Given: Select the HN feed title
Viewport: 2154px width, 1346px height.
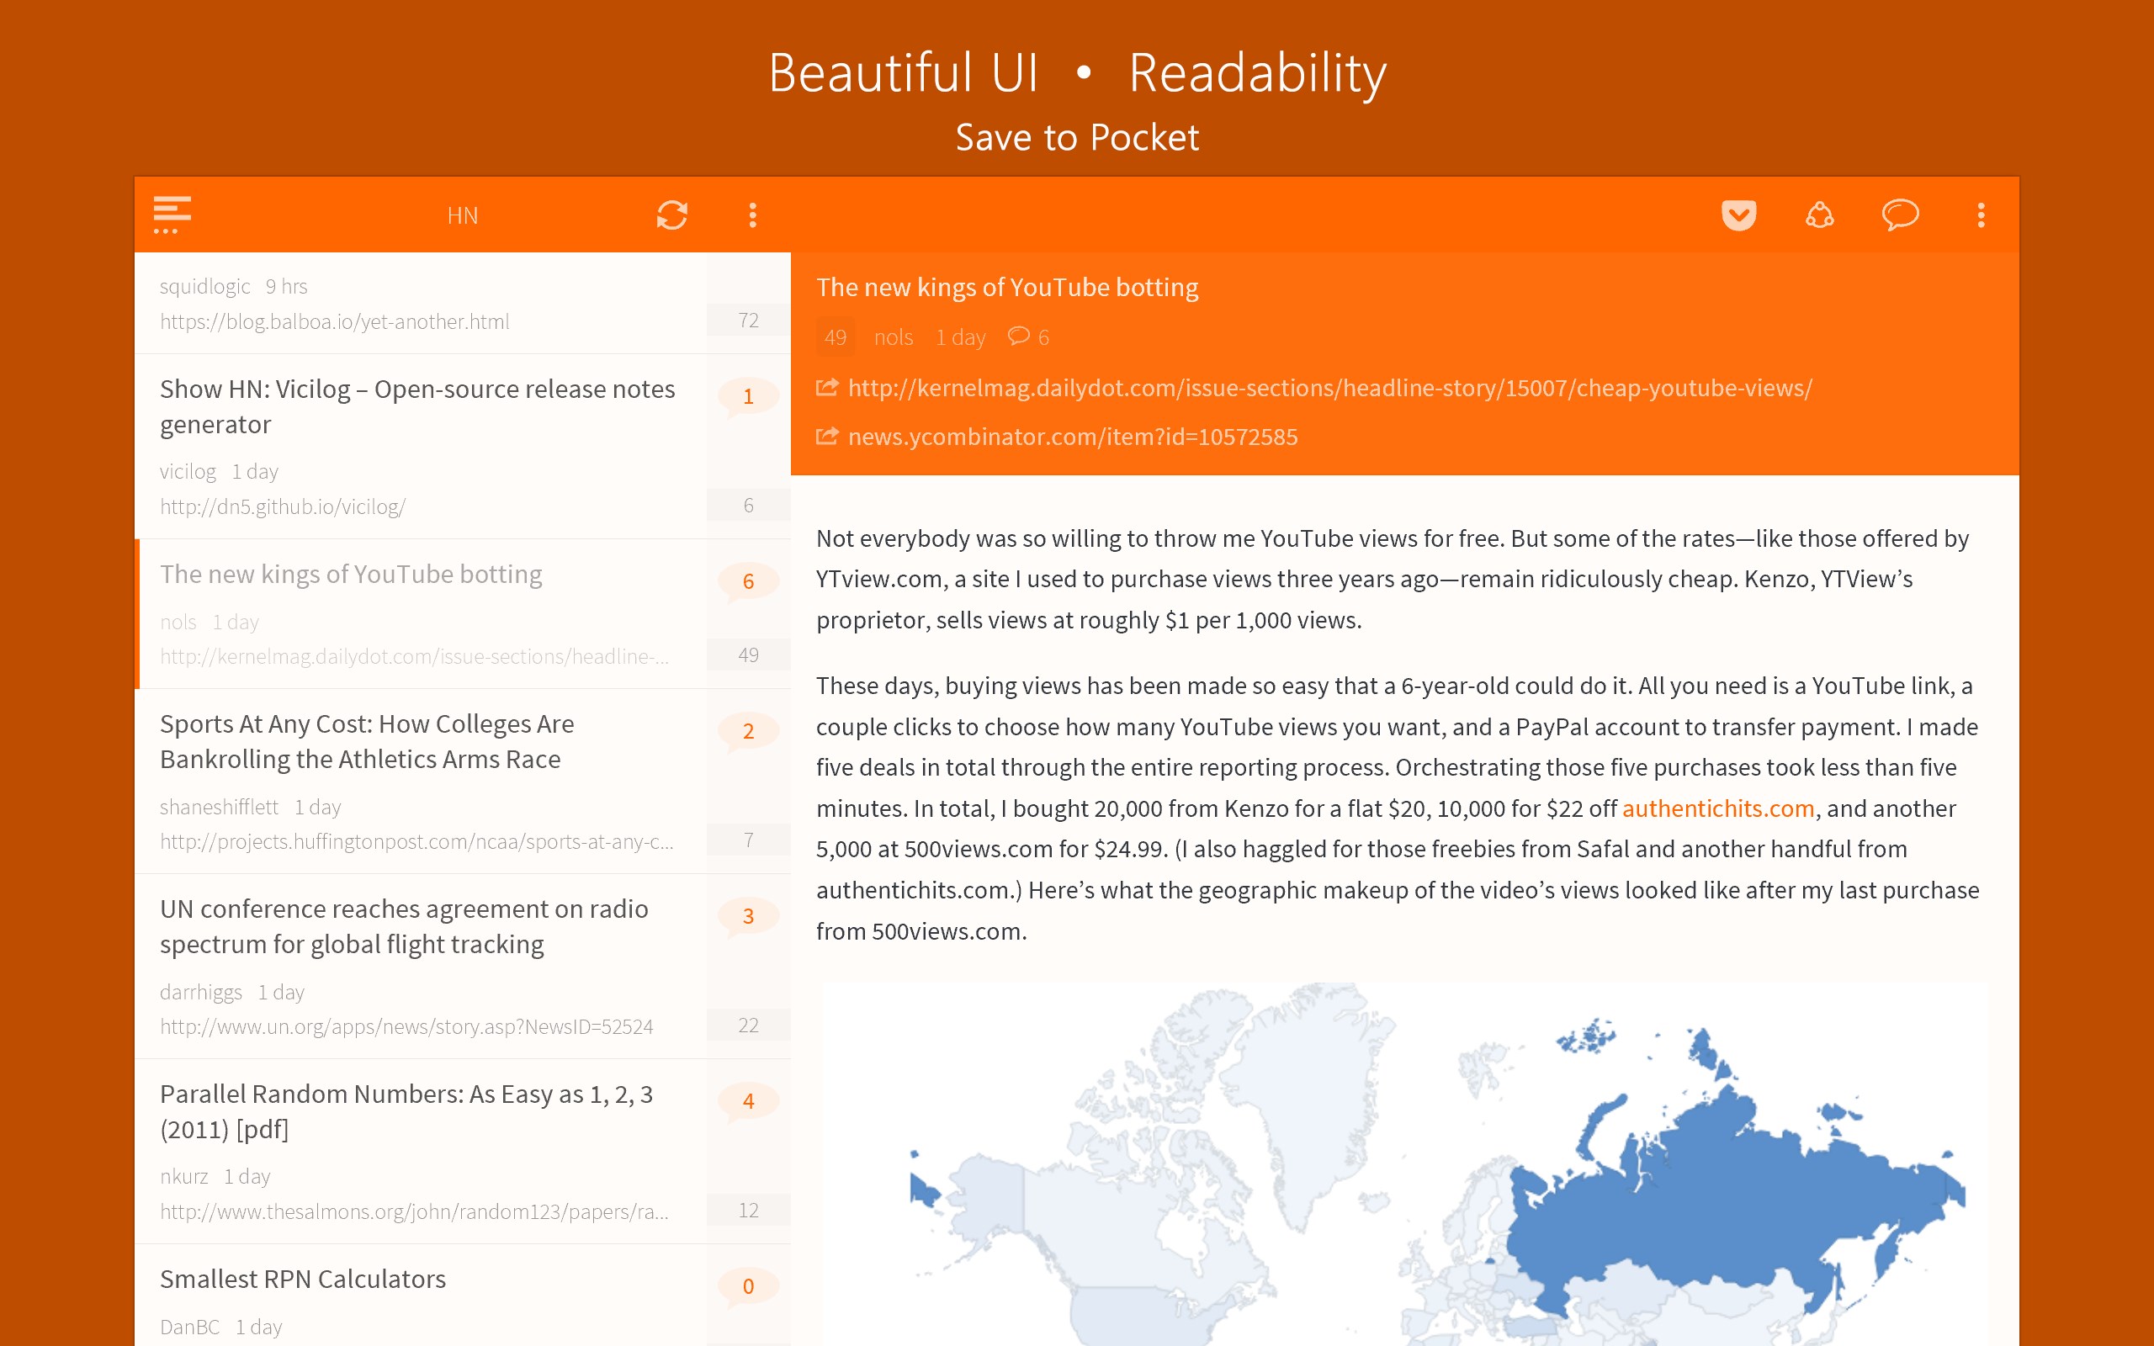Looking at the screenshot, I should coord(462,215).
